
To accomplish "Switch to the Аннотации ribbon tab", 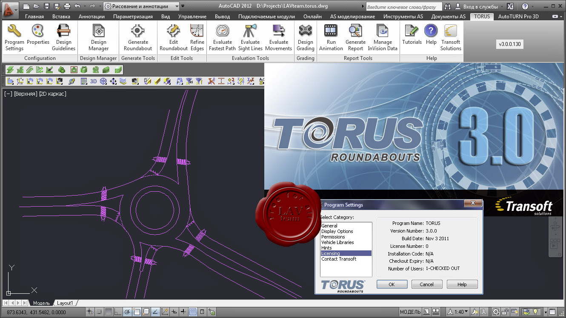I will pos(91,17).
